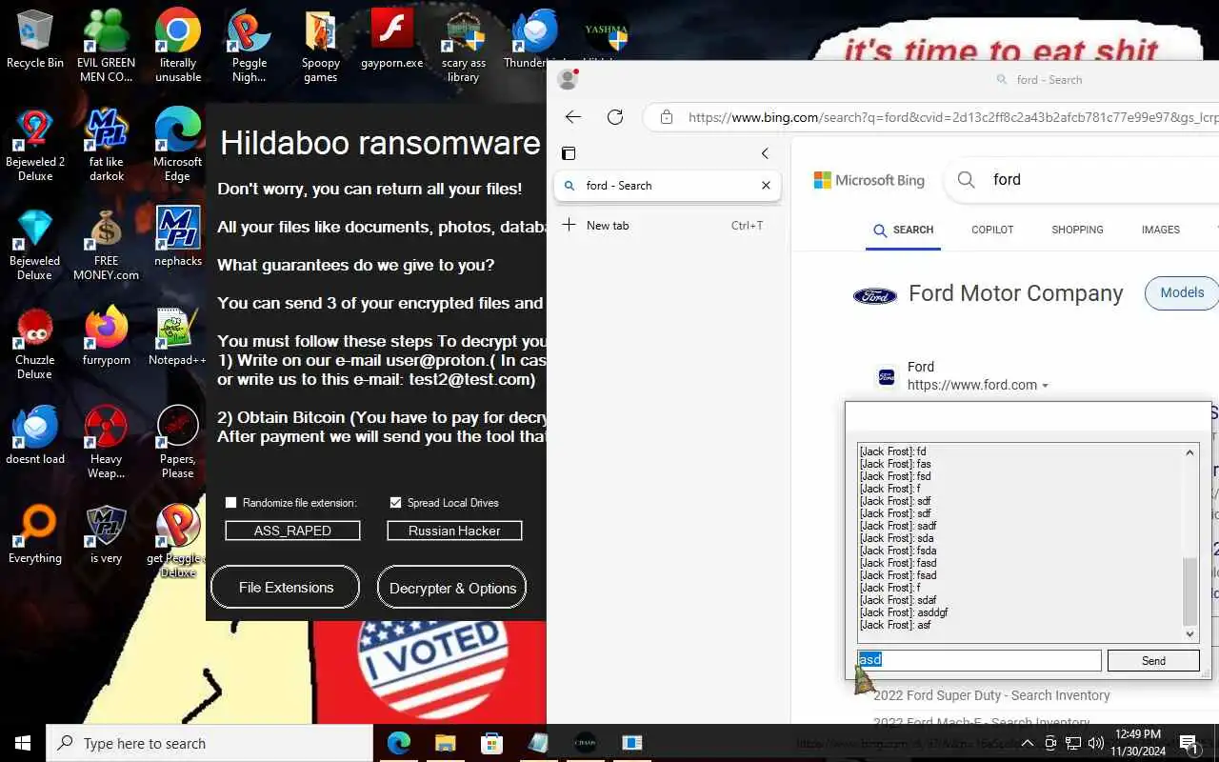The image size is (1219, 762).
Task: Open a New tab in Edge
Action: [667, 226]
